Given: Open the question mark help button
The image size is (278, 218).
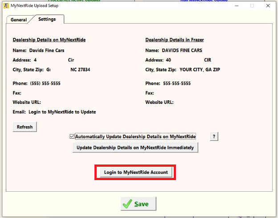Looking at the screenshot, I should 214,136.
